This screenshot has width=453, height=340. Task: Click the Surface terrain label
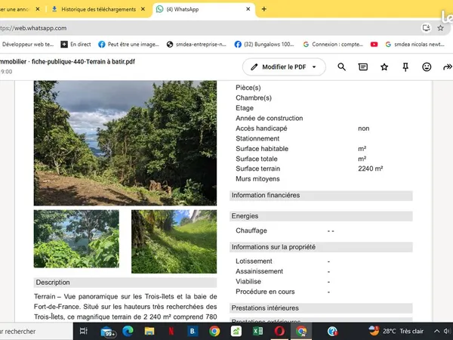pos(257,168)
